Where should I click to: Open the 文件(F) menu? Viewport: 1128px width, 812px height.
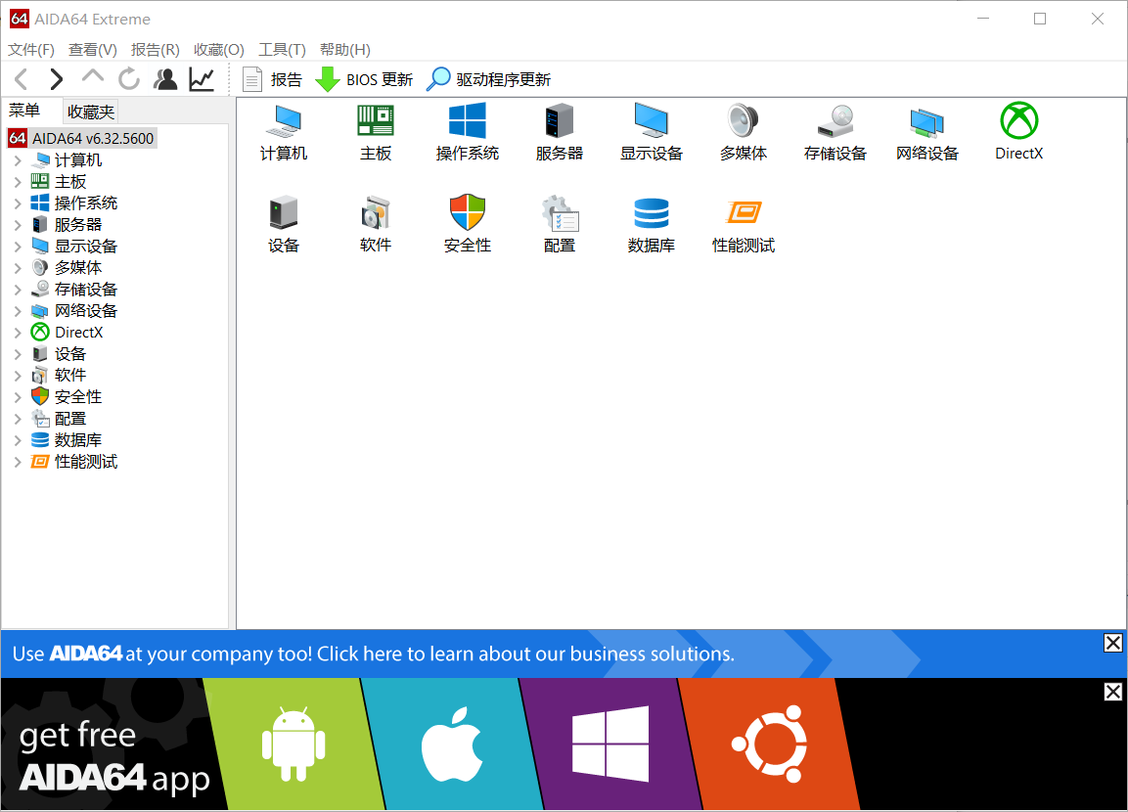(x=31, y=50)
